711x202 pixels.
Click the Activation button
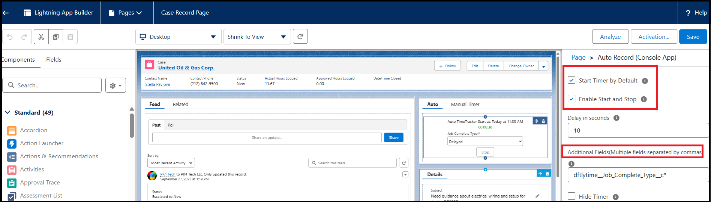click(654, 37)
